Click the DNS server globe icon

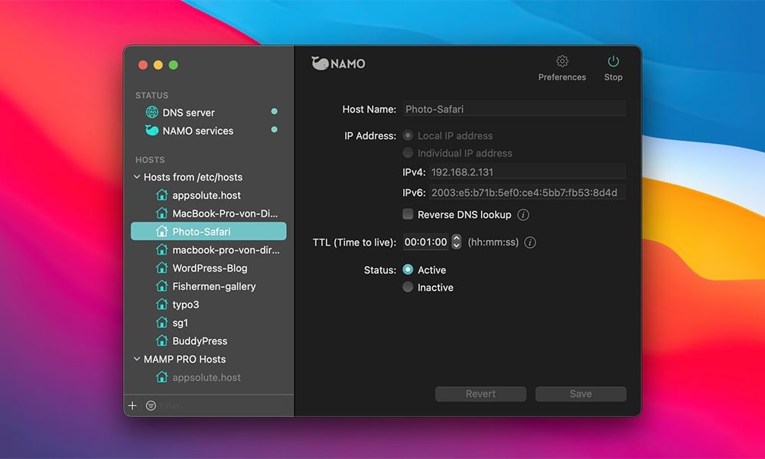tap(151, 112)
